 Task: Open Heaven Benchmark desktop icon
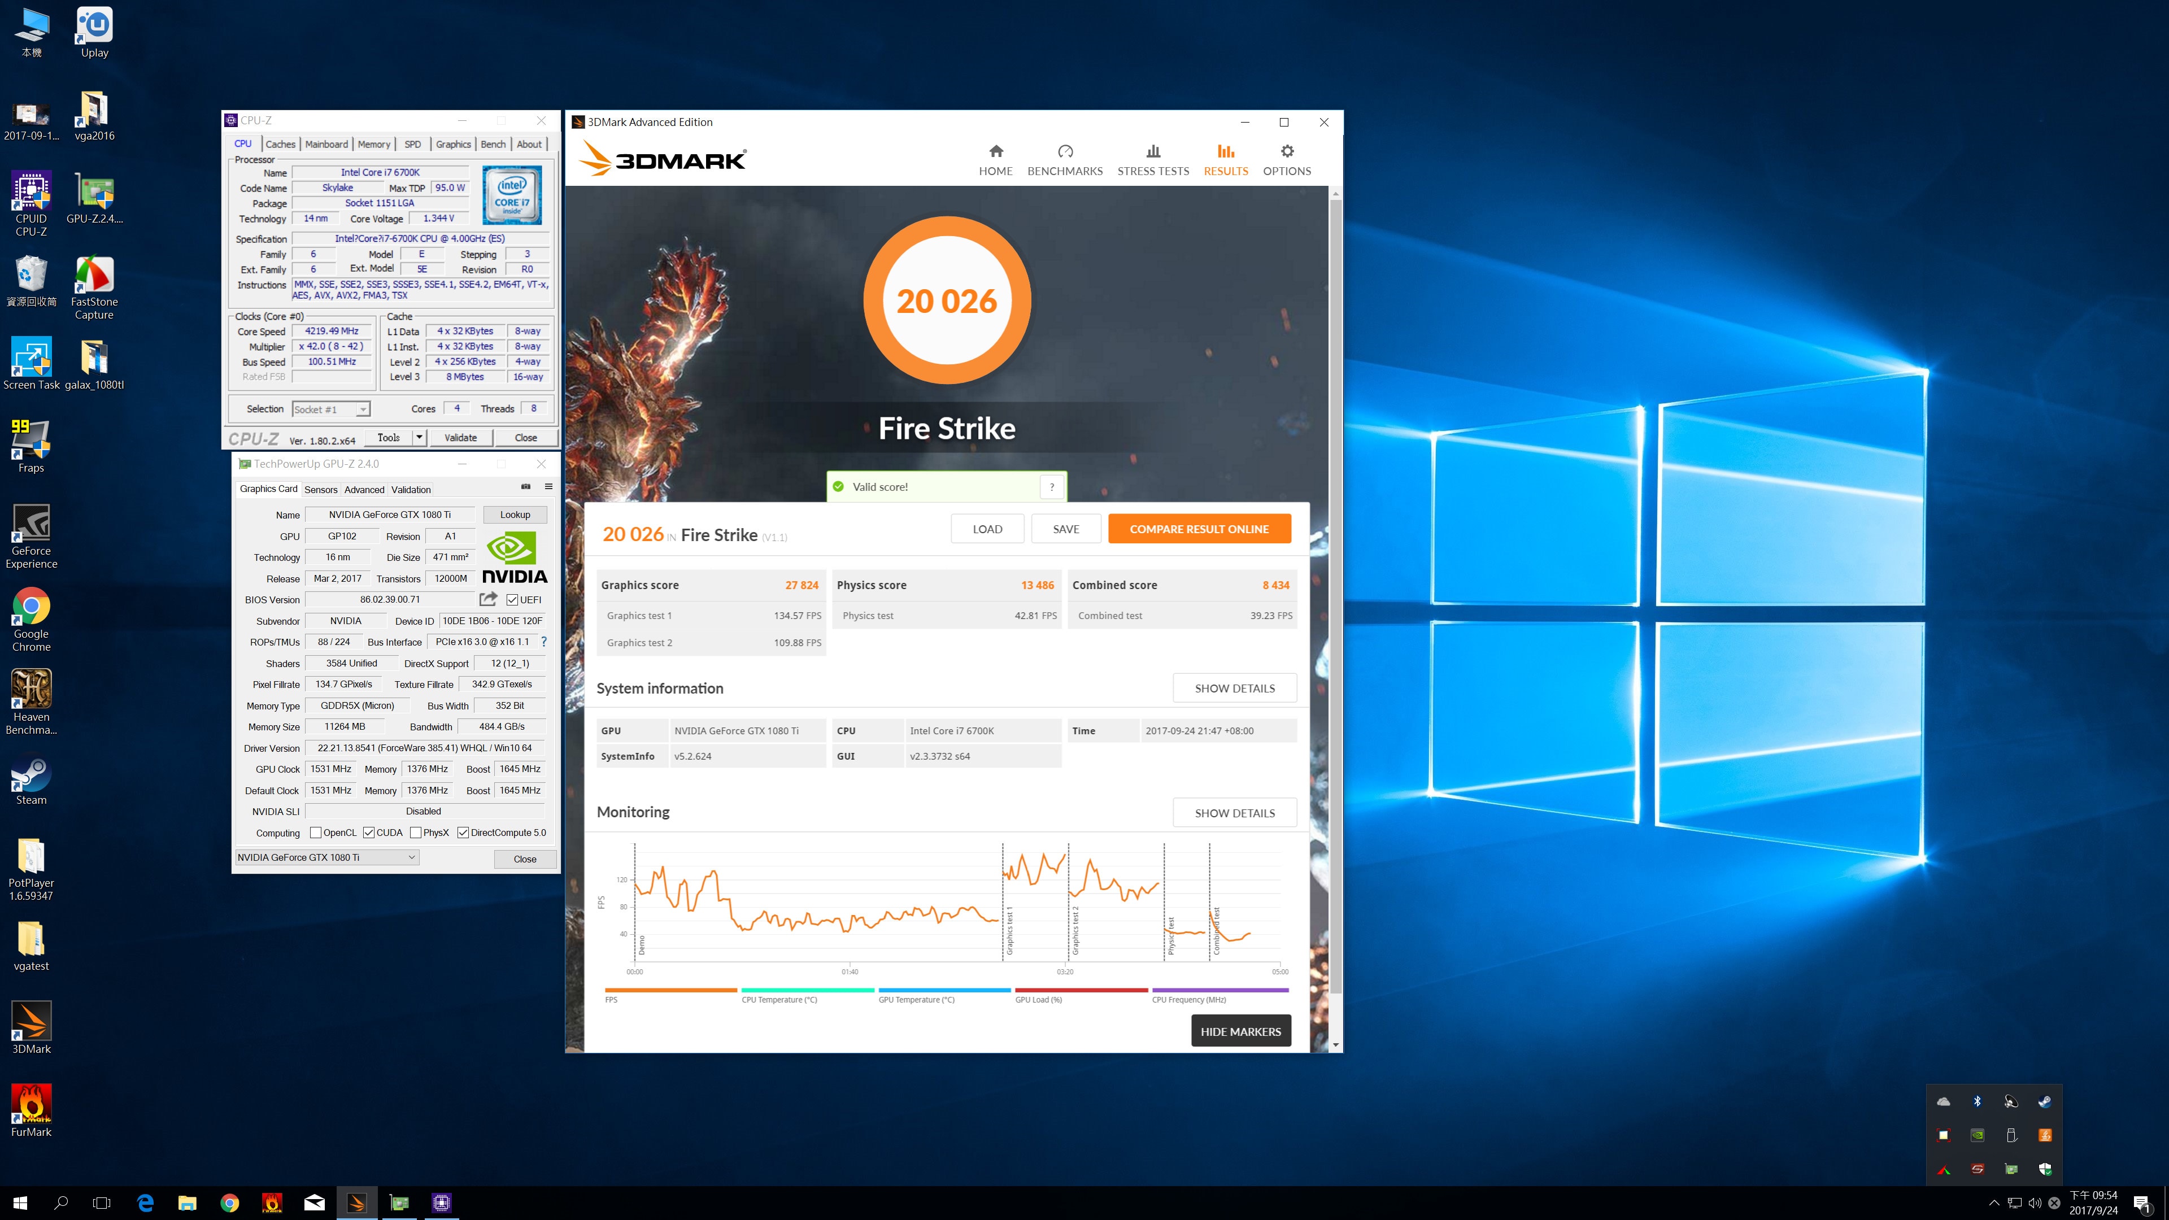31,702
